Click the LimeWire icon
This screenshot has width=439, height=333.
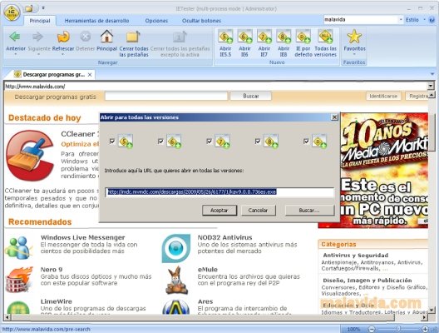click(x=18, y=308)
